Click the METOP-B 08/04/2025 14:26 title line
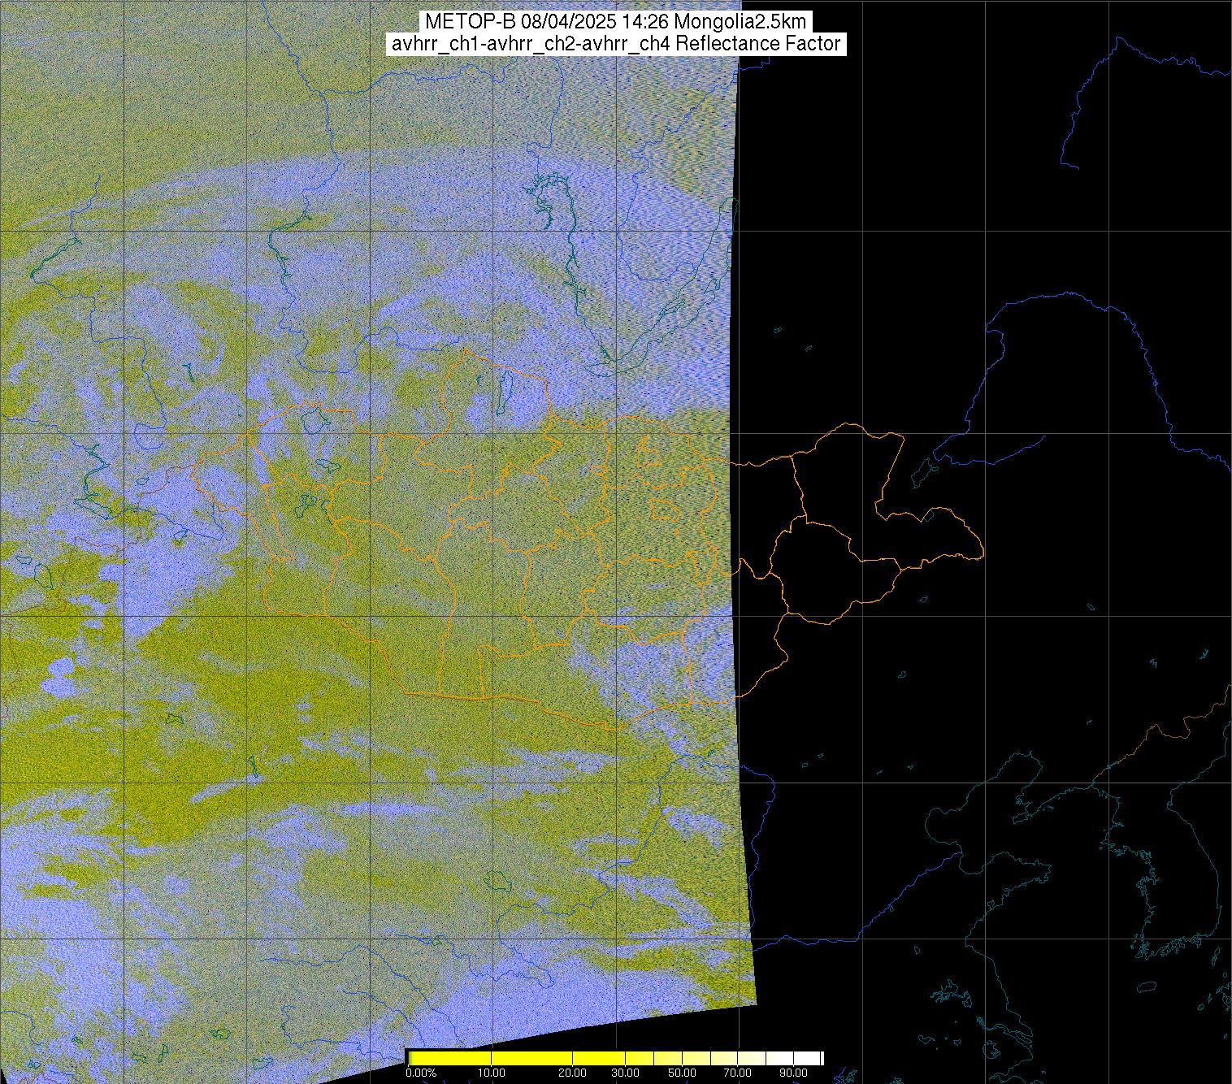The width and height of the screenshot is (1232, 1084). [x=616, y=21]
